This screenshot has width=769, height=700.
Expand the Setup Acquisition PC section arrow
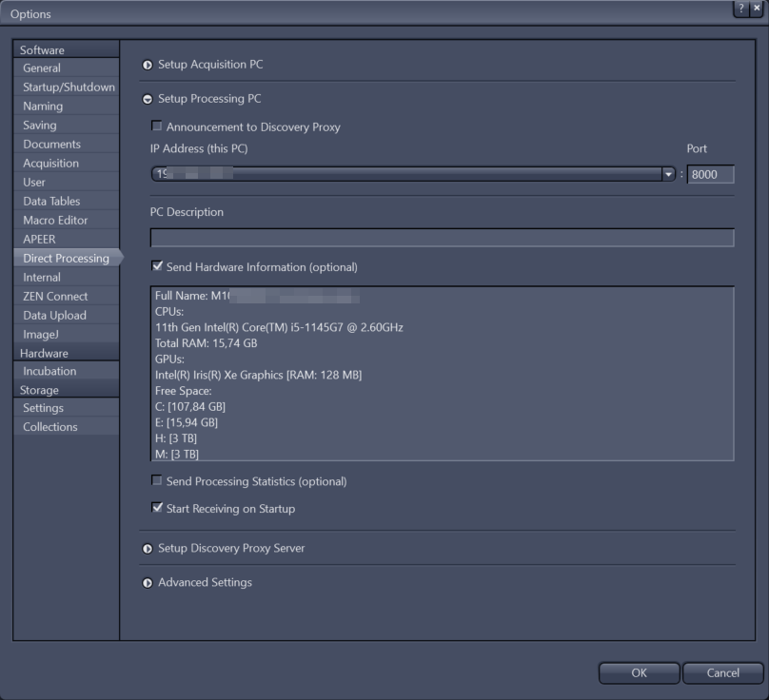coord(148,64)
